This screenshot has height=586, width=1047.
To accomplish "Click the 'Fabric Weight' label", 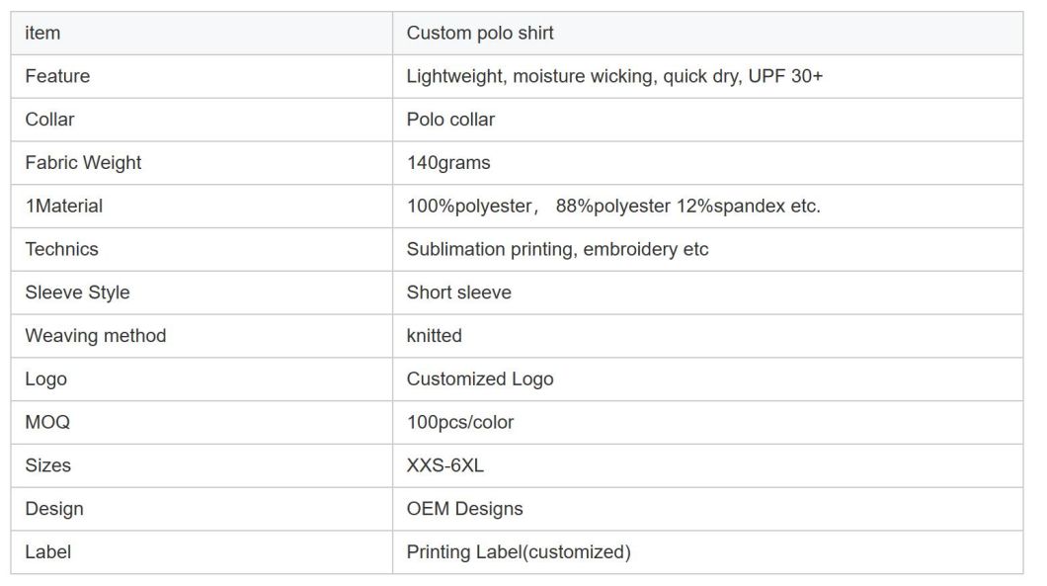I will (x=84, y=162).
